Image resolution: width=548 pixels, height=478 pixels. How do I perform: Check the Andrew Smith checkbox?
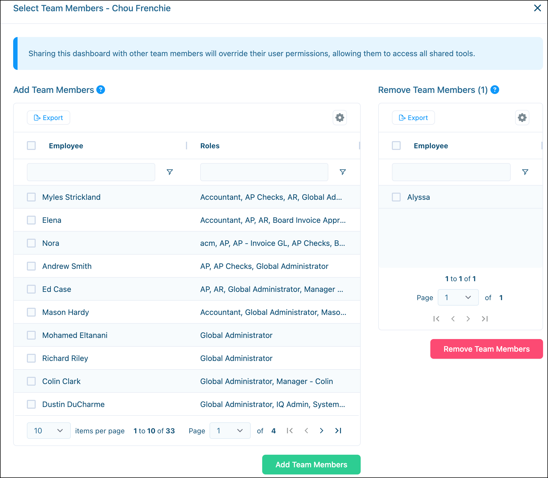coord(31,266)
